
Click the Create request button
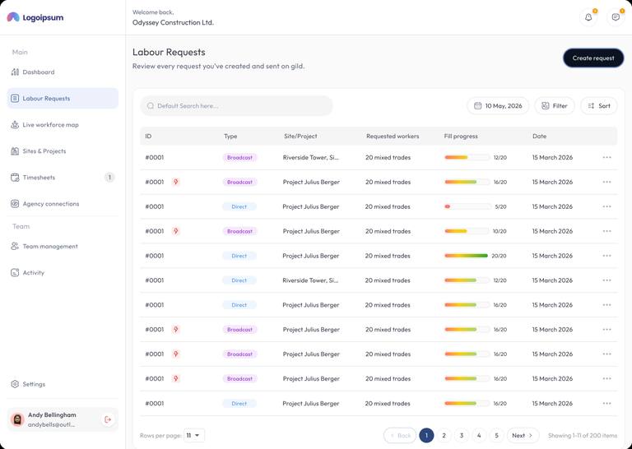pyautogui.click(x=593, y=58)
